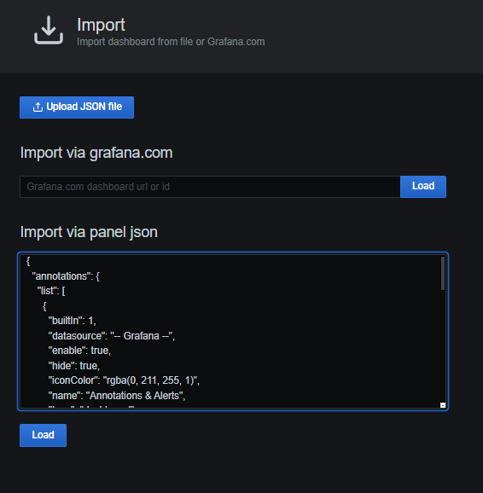Click the "iconColor": "rgba(0, 211, 255, 1)" line
This screenshot has width=483, height=493.
(124, 380)
